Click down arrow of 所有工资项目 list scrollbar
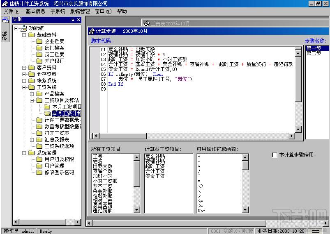Viewport: 330px width, 234px height. pos(136,209)
